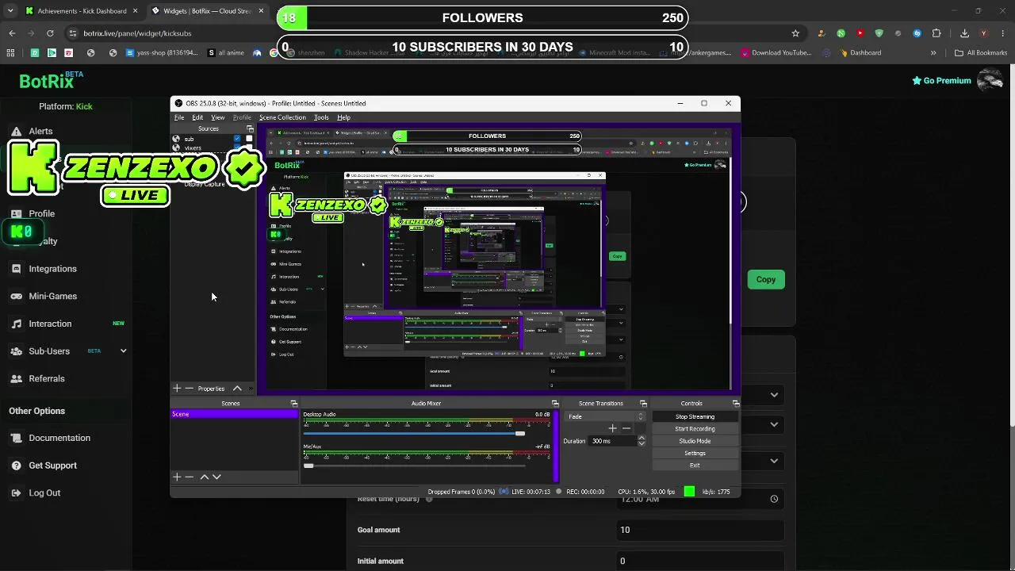
Task: Open the Chrome three-dot menu
Action: coord(1003,33)
